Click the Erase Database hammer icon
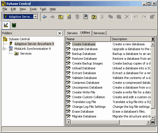158x133 pixels. tap(68, 111)
